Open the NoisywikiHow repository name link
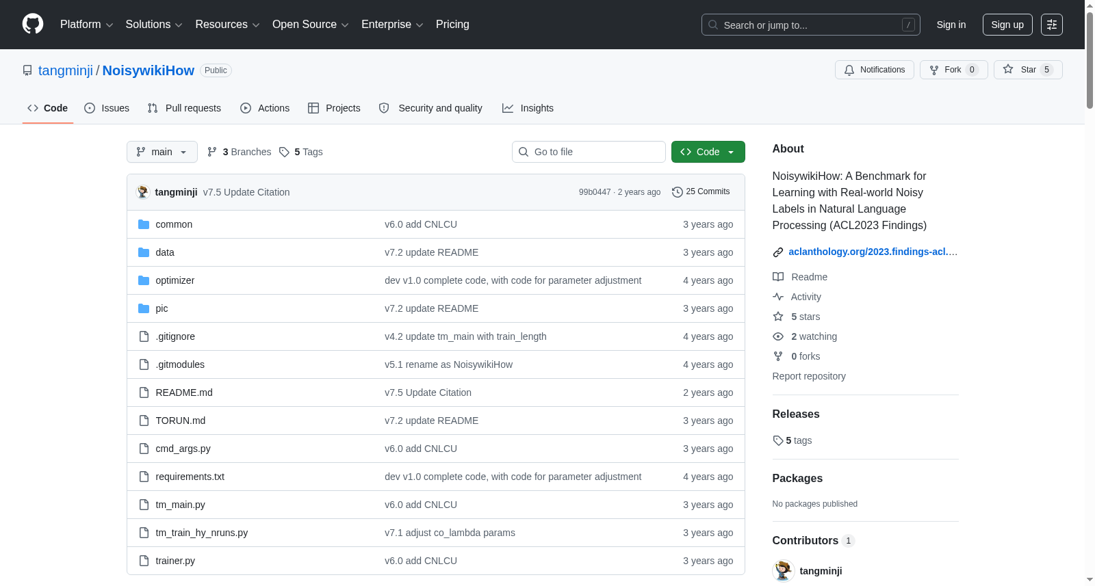Image resolution: width=1095 pixels, height=586 pixels. point(149,70)
